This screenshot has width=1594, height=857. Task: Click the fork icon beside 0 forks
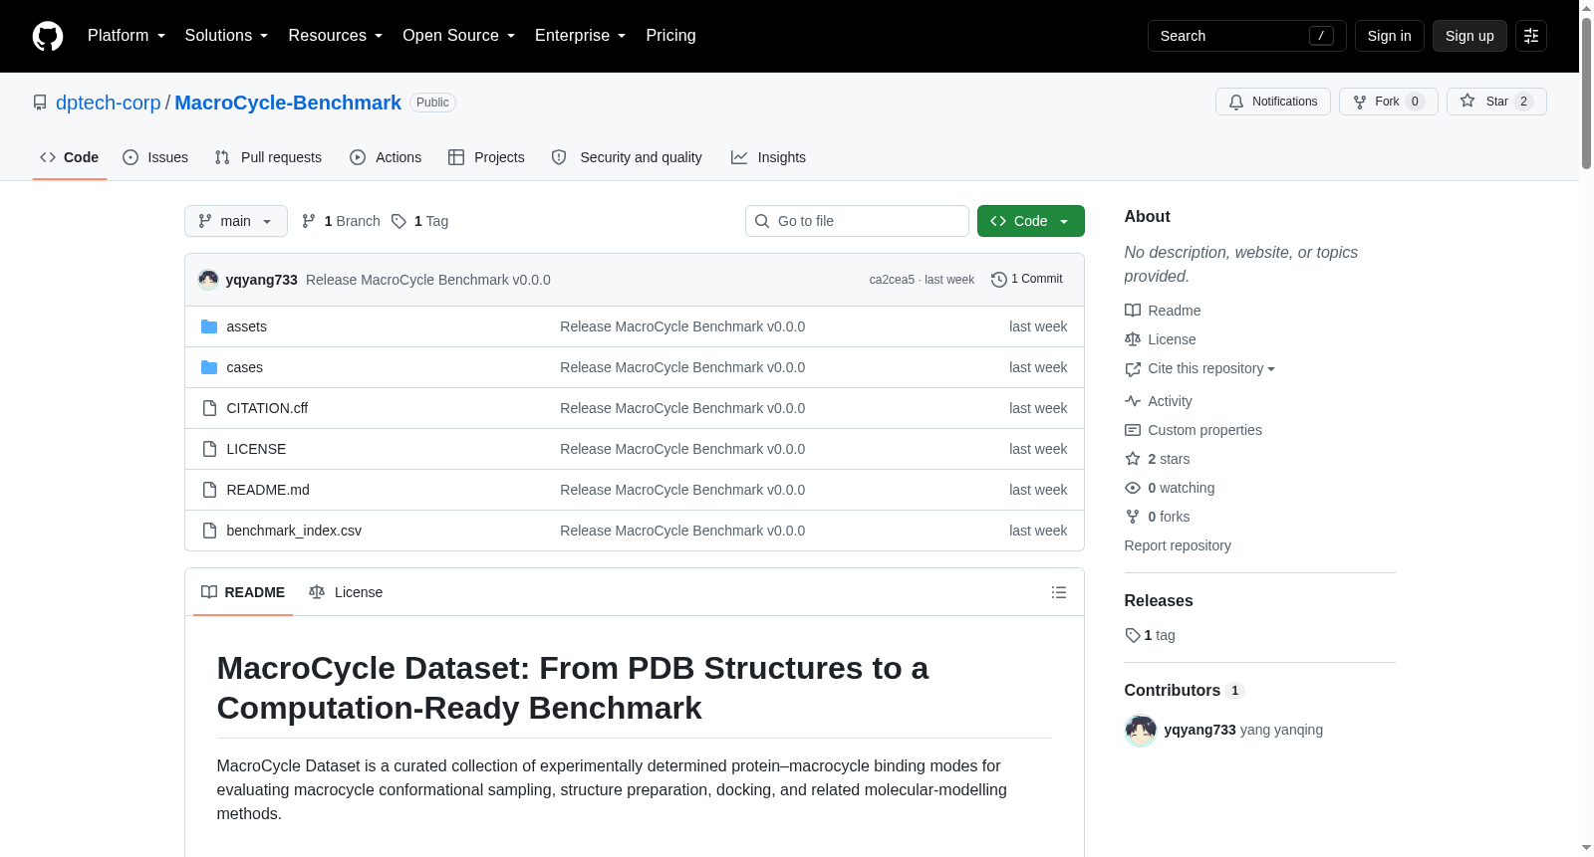pyautogui.click(x=1133, y=517)
